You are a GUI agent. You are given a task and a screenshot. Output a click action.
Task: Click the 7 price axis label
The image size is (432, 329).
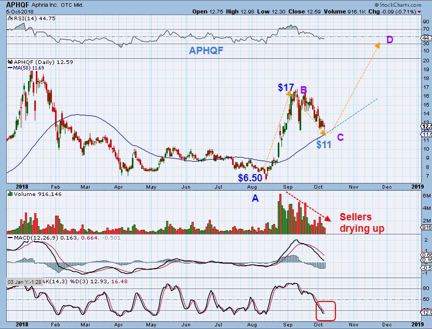tap(428, 176)
